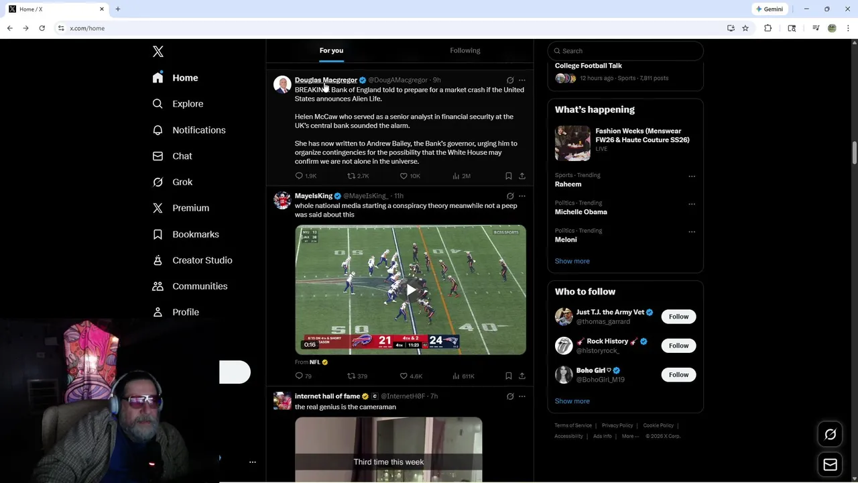Image resolution: width=858 pixels, height=483 pixels.
Task: Click MayeIsKing's avatar
Action: tap(282, 201)
